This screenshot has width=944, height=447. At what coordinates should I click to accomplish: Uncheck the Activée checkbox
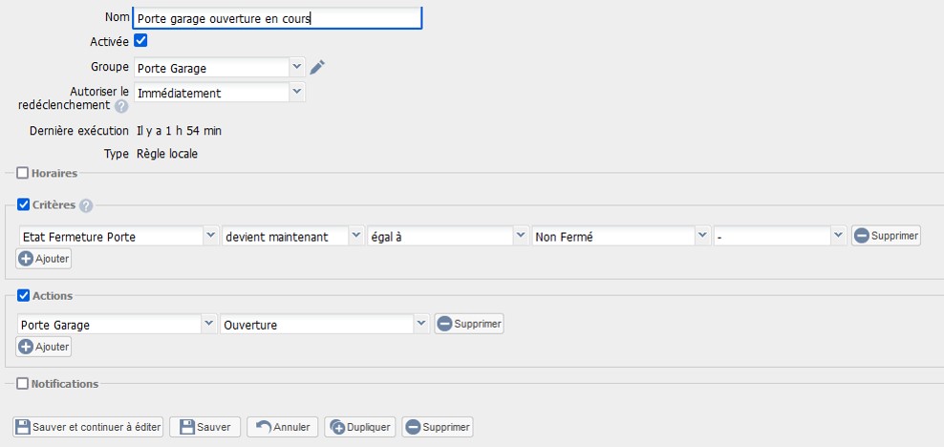[140, 41]
